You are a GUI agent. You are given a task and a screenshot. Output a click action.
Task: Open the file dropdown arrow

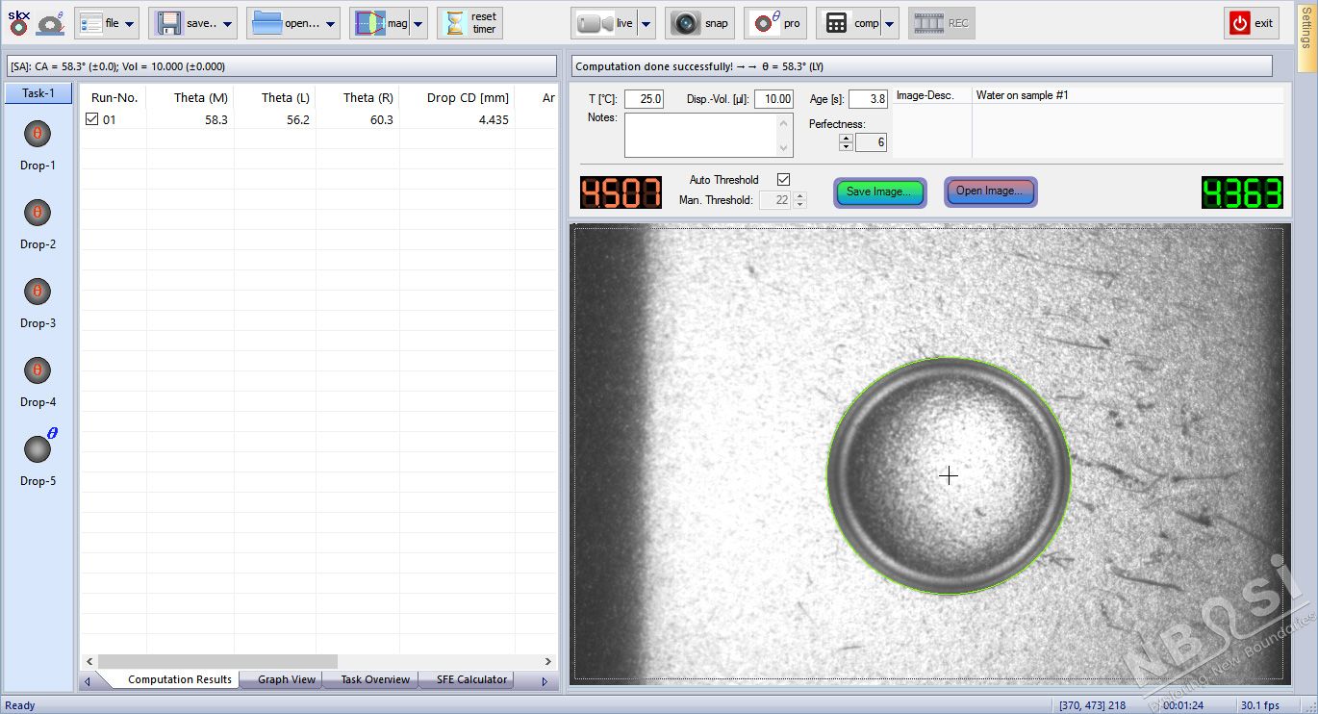coord(130,23)
